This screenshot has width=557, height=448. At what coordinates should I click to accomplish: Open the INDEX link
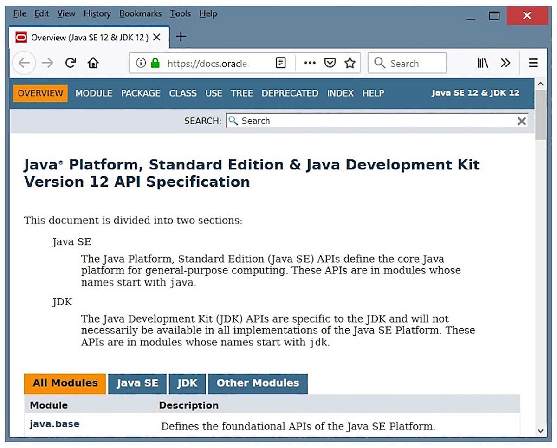point(340,93)
